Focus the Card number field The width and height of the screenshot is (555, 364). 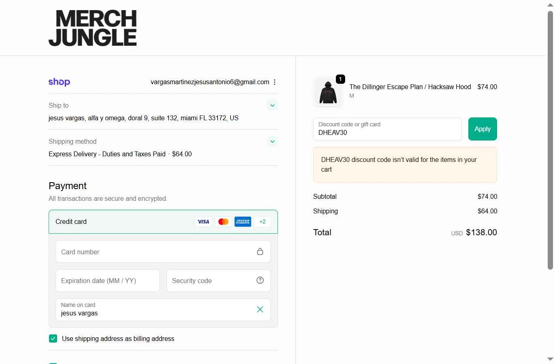163,251
